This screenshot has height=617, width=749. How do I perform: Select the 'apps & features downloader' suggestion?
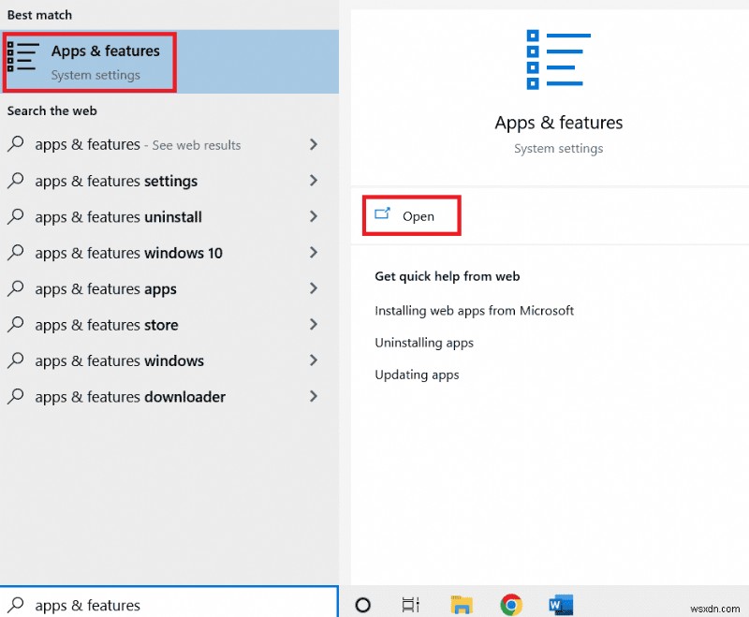coord(128,397)
